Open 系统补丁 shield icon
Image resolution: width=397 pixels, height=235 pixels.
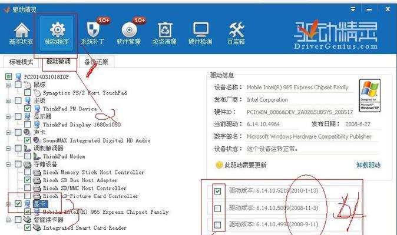(x=93, y=30)
